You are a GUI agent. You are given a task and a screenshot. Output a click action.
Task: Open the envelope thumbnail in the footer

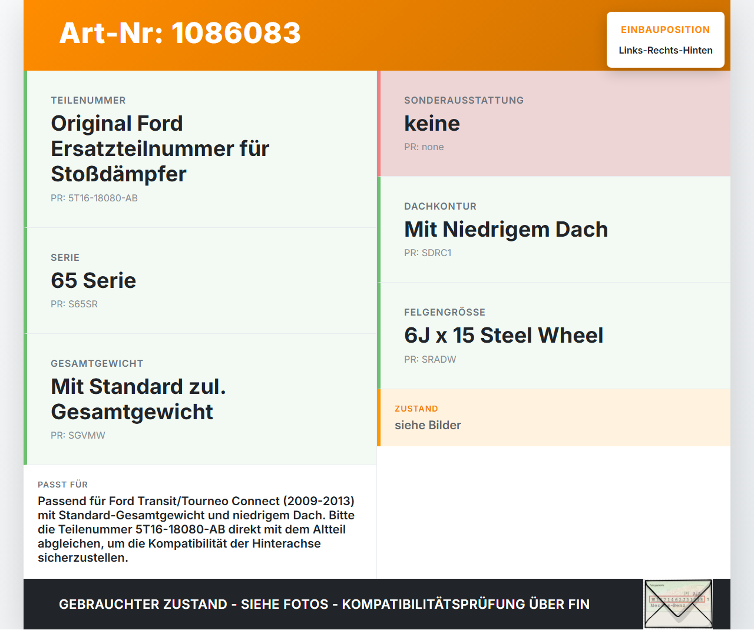point(678,604)
